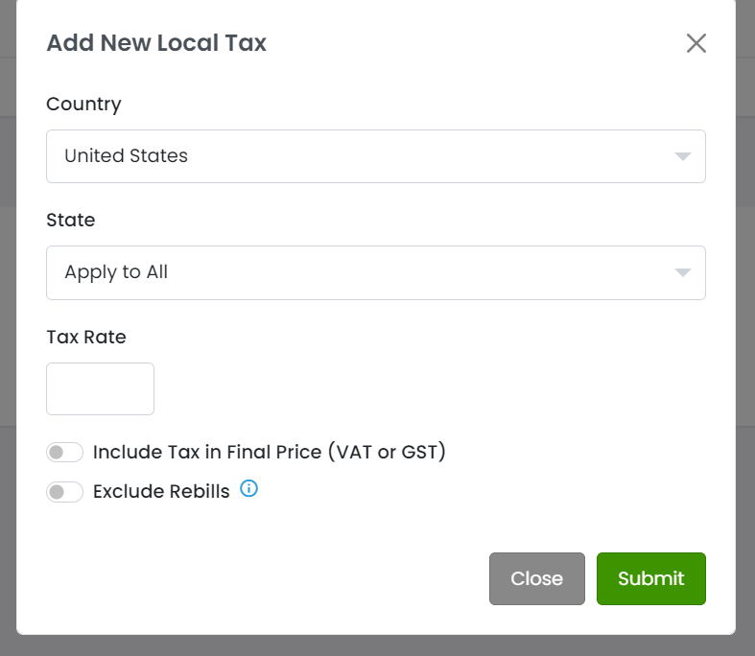Click the 'Country' field label
The height and width of the screenshot is (656, 755).
(83, 104)
